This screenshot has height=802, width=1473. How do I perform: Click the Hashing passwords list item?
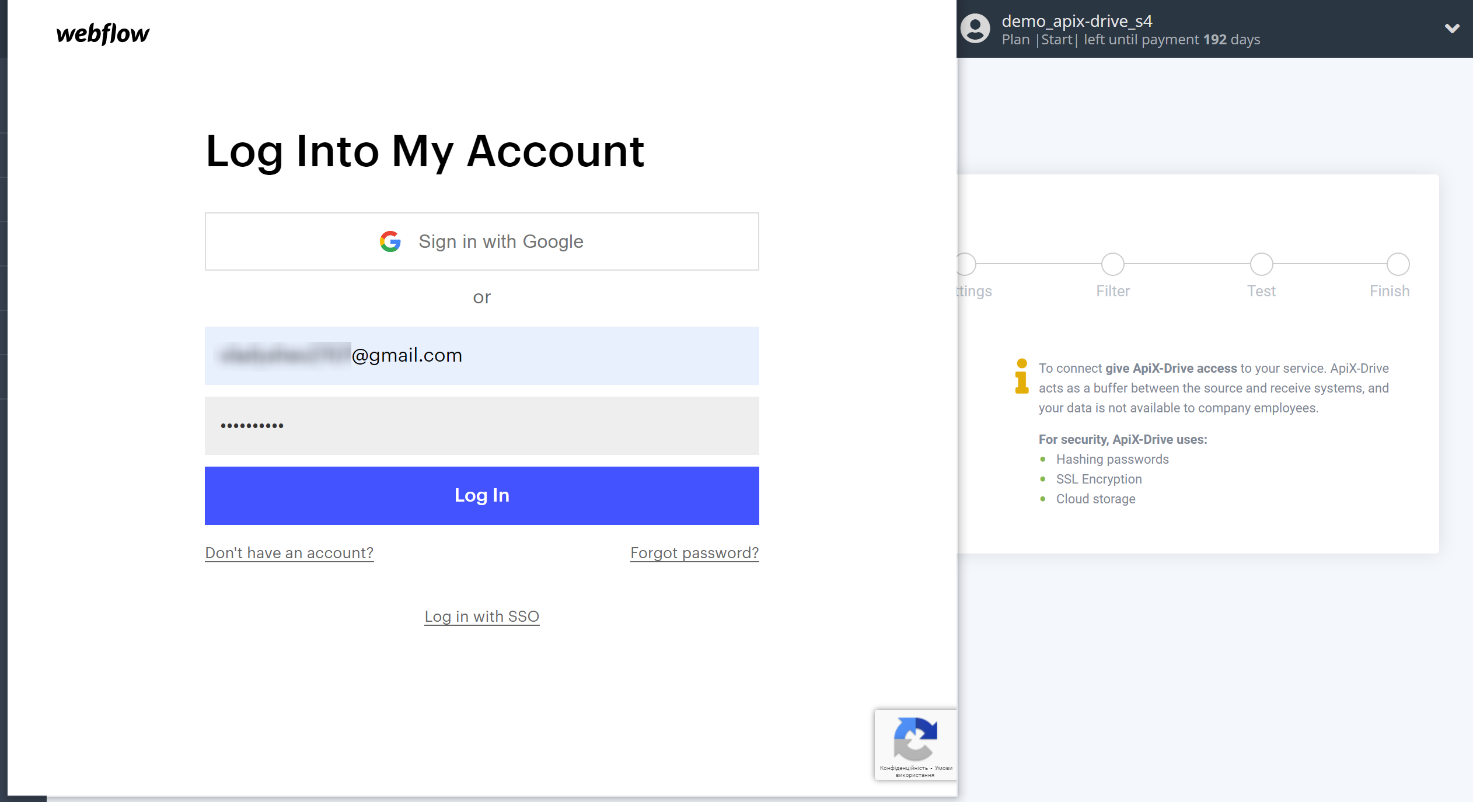point(1112,460)
